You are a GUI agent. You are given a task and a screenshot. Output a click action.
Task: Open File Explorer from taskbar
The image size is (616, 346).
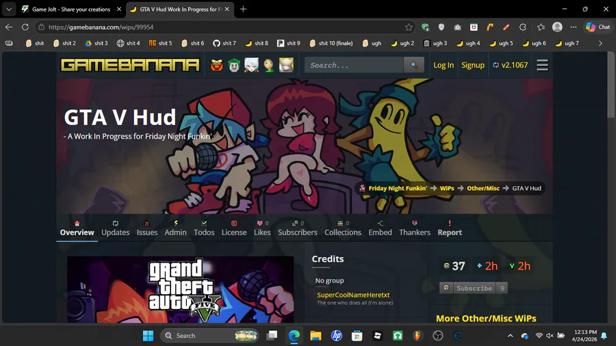click(316, 336)
